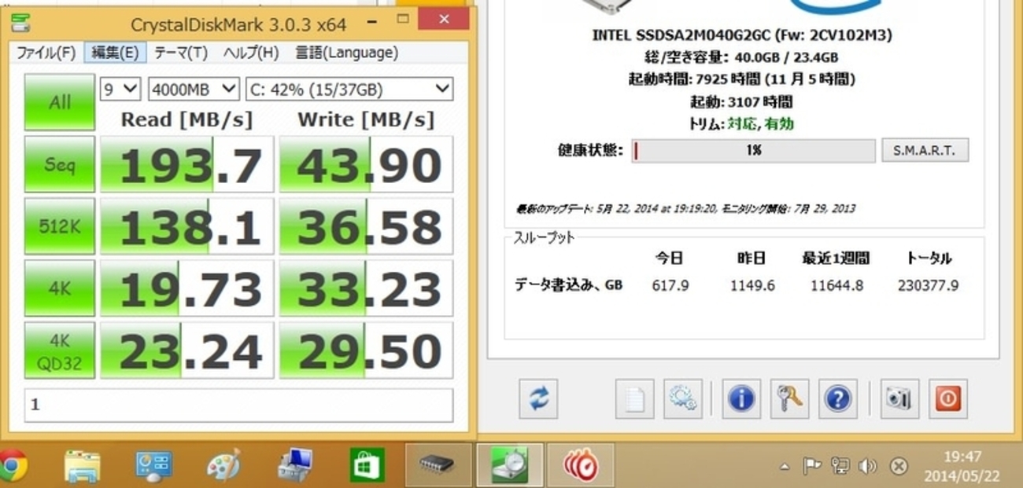1023x488 pixels.
Task: Open the gears settings icon in SSD tool
Action: click(682, 399)
